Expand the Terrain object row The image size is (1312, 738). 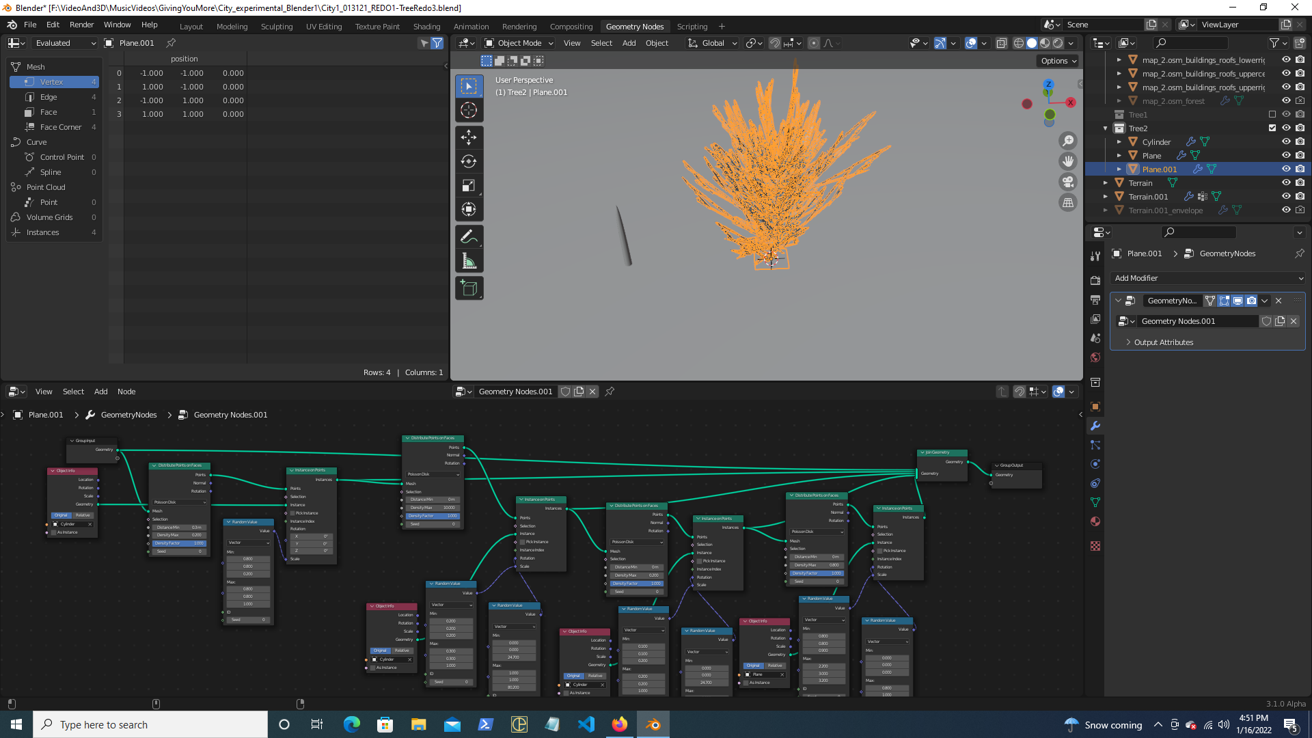[x=1106, y=183]
